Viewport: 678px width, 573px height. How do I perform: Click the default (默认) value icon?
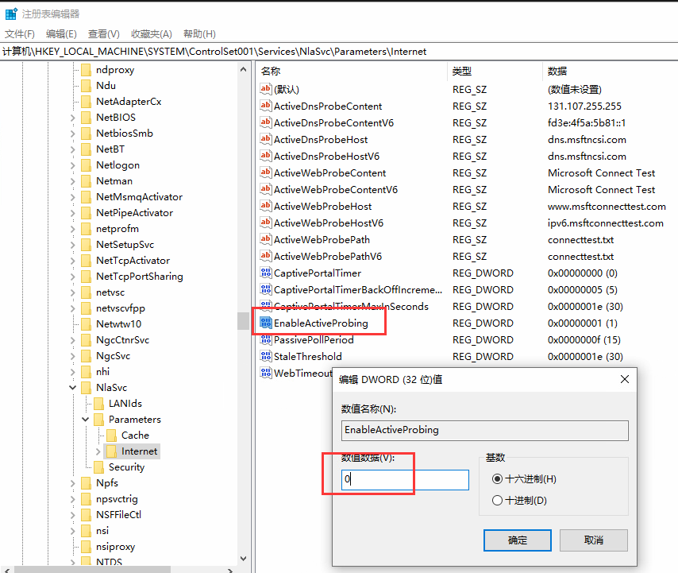point(265,89)
